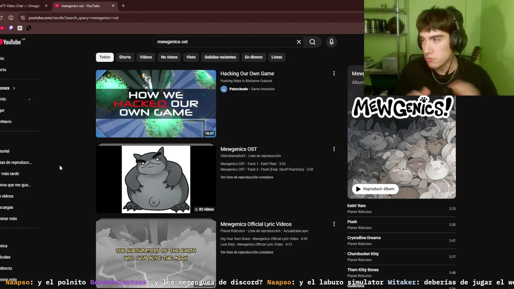This screenshot has height=289, width=514.
Task: Open options menu for Mewgenics OST playlist
Action: coord(334,149)
